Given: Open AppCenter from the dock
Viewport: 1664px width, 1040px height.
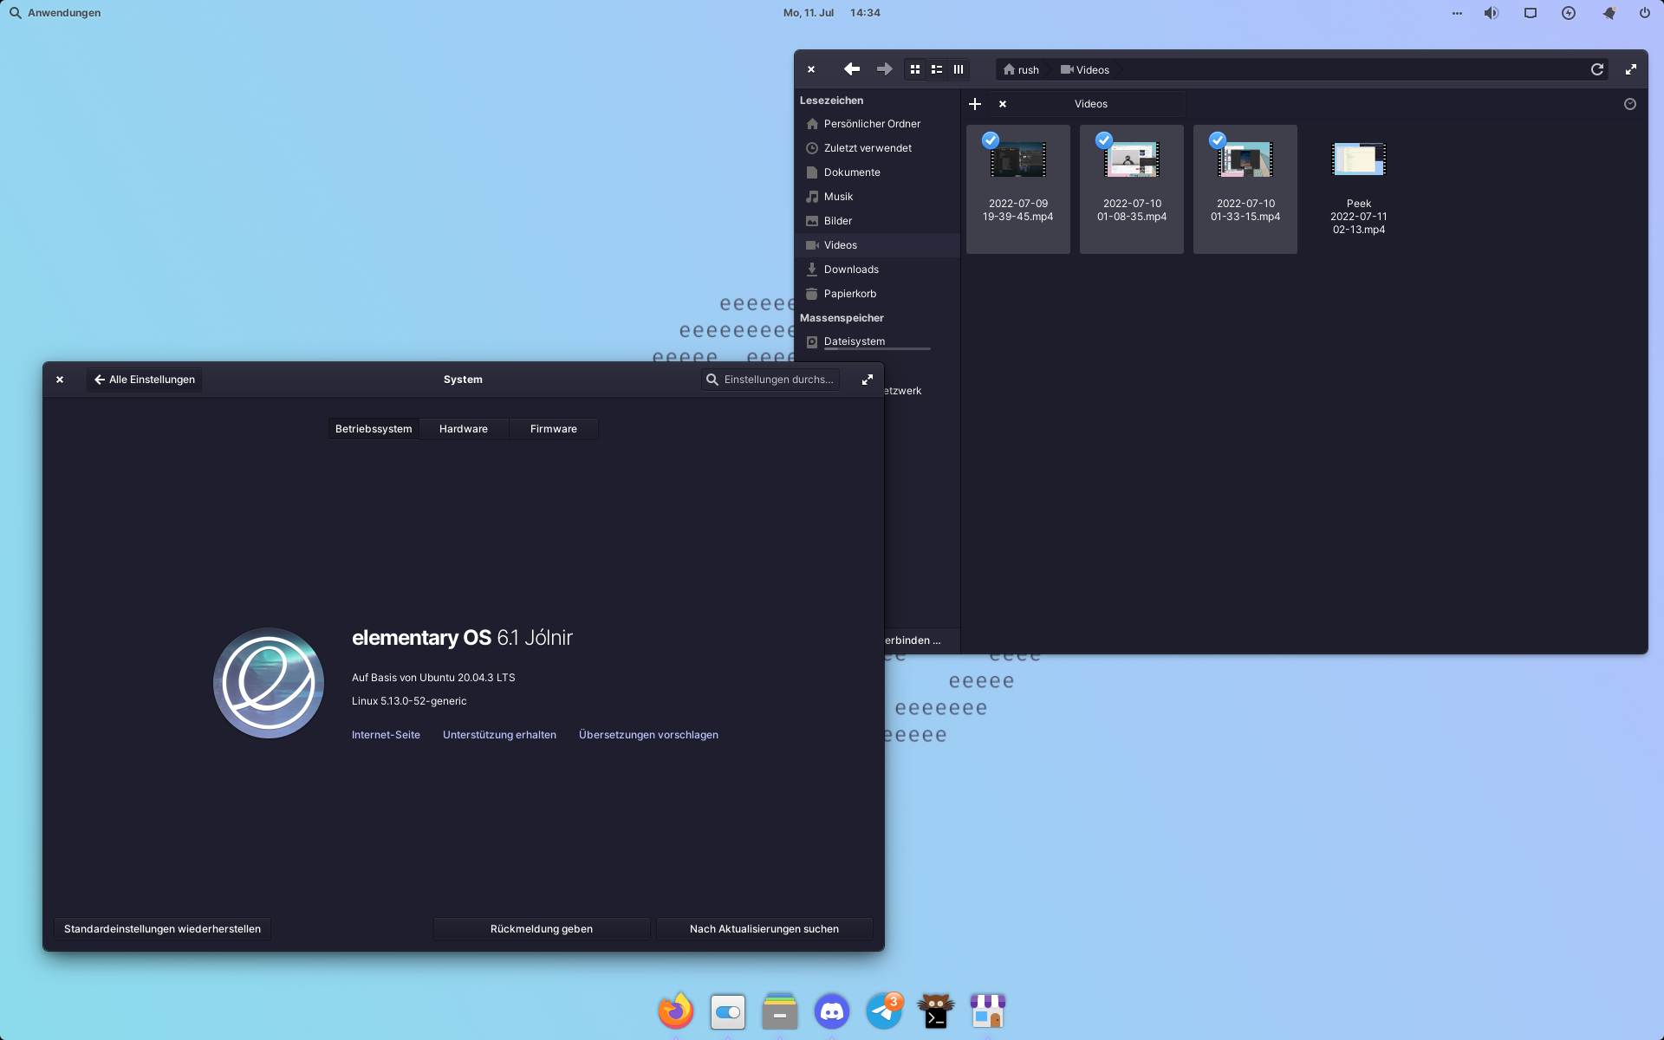Looking at the screenshot, I should click(988, 1011).
